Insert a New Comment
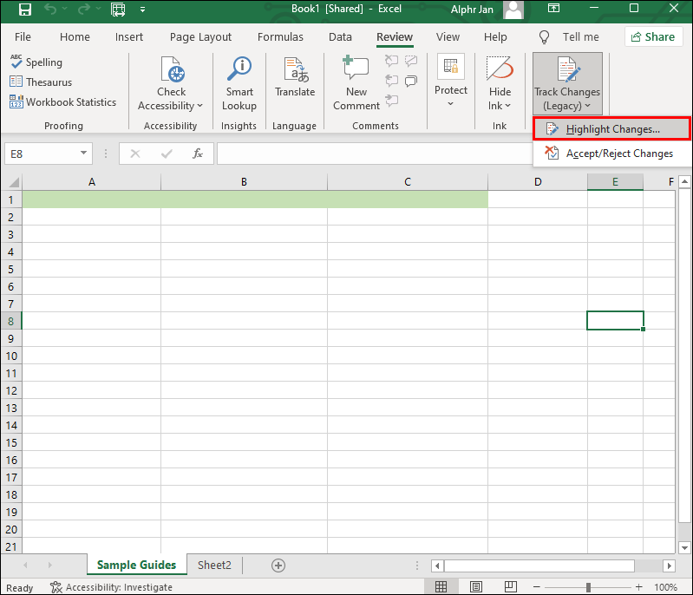The image size is (693, 595). 356,84
